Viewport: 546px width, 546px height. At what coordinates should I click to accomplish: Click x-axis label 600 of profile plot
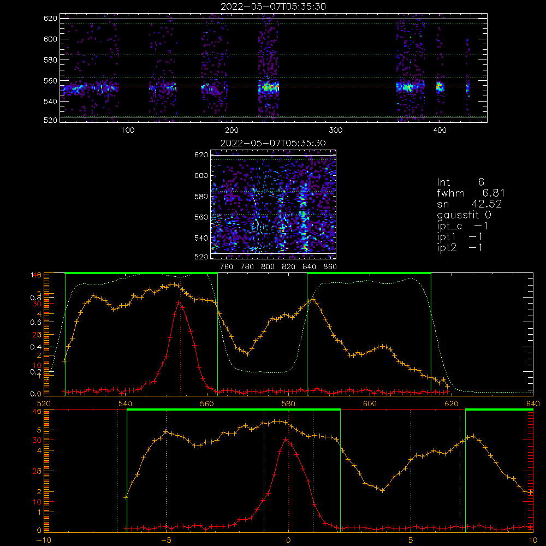click(x=370, y=403)
